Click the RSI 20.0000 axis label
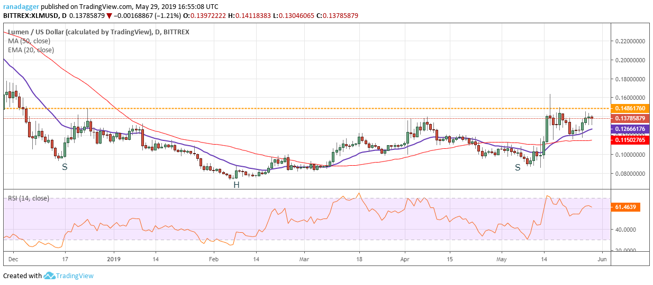The height and width of the screenshot is (285, 653). pyautogui.click(x=625, y=251)
